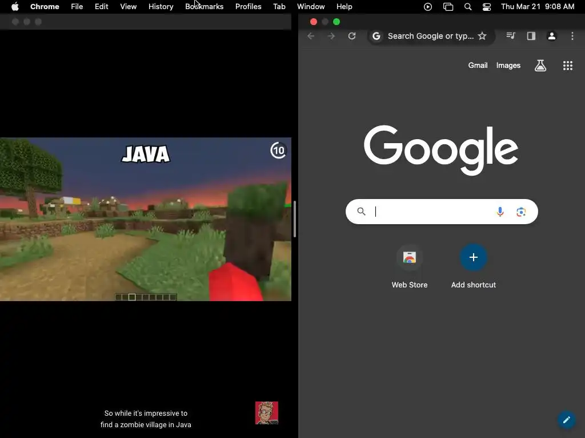This screenshot has width=585, height=438.
Task: Open the History menu
Action: (161, 6)
